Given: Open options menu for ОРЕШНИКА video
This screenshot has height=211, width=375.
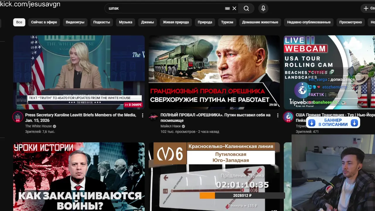Looking at the screenshot, I should tap(278, 115).
